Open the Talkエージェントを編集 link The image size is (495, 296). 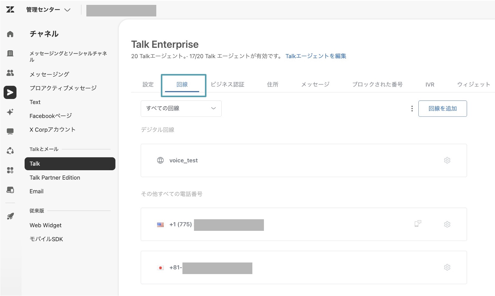316,56
